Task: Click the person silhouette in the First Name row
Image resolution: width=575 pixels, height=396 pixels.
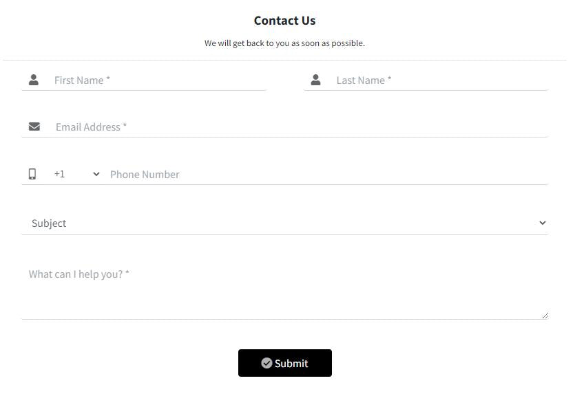Action: [x=34, y=79]
